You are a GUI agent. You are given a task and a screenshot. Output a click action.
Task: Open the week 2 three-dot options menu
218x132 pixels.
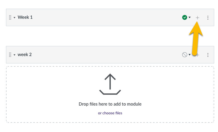coord(208,55)
